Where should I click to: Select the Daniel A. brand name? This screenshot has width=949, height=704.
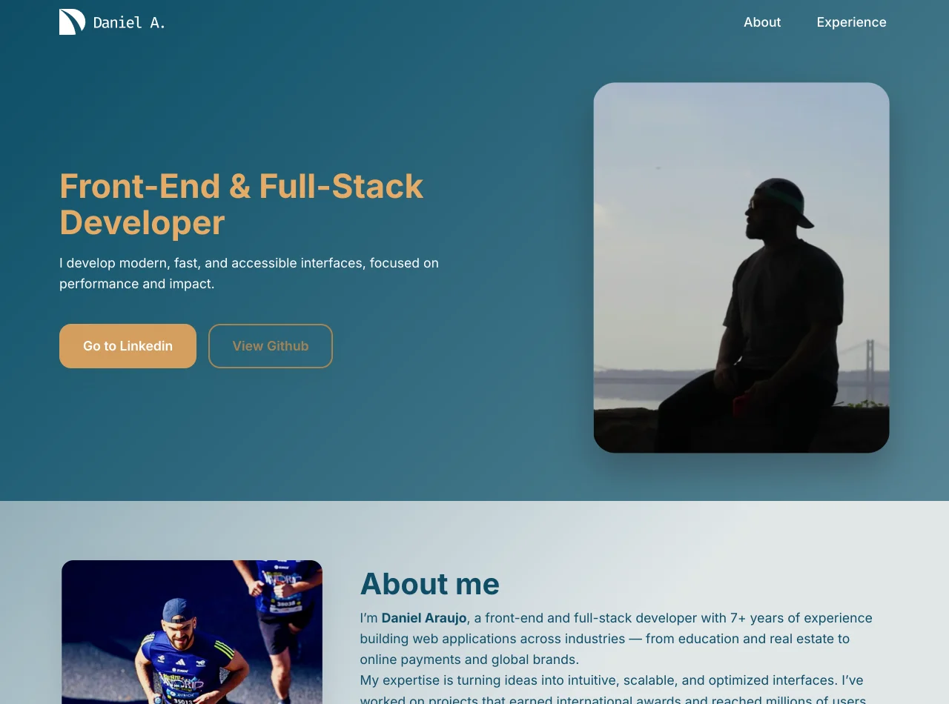129,22
